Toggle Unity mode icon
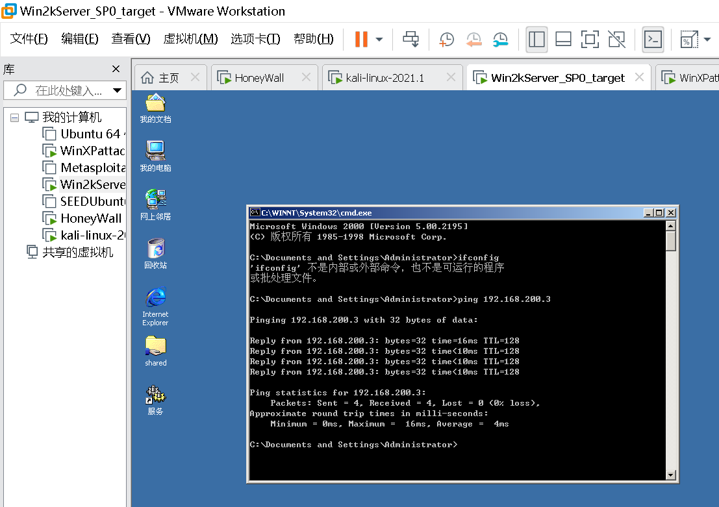The width and height of the screenshot is (719, 507). 617,40
